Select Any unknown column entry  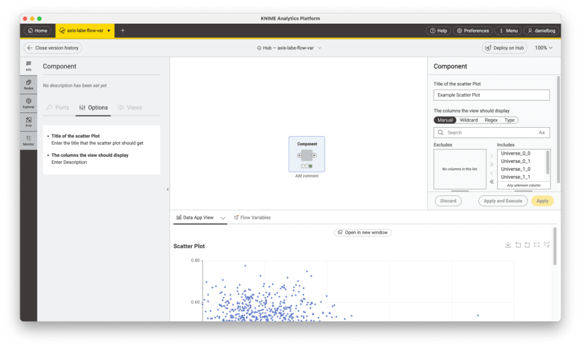pyautogui.click(x=524, y=185)
